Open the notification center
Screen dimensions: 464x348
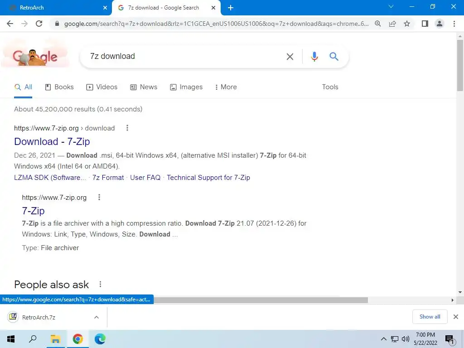point(449,339)
